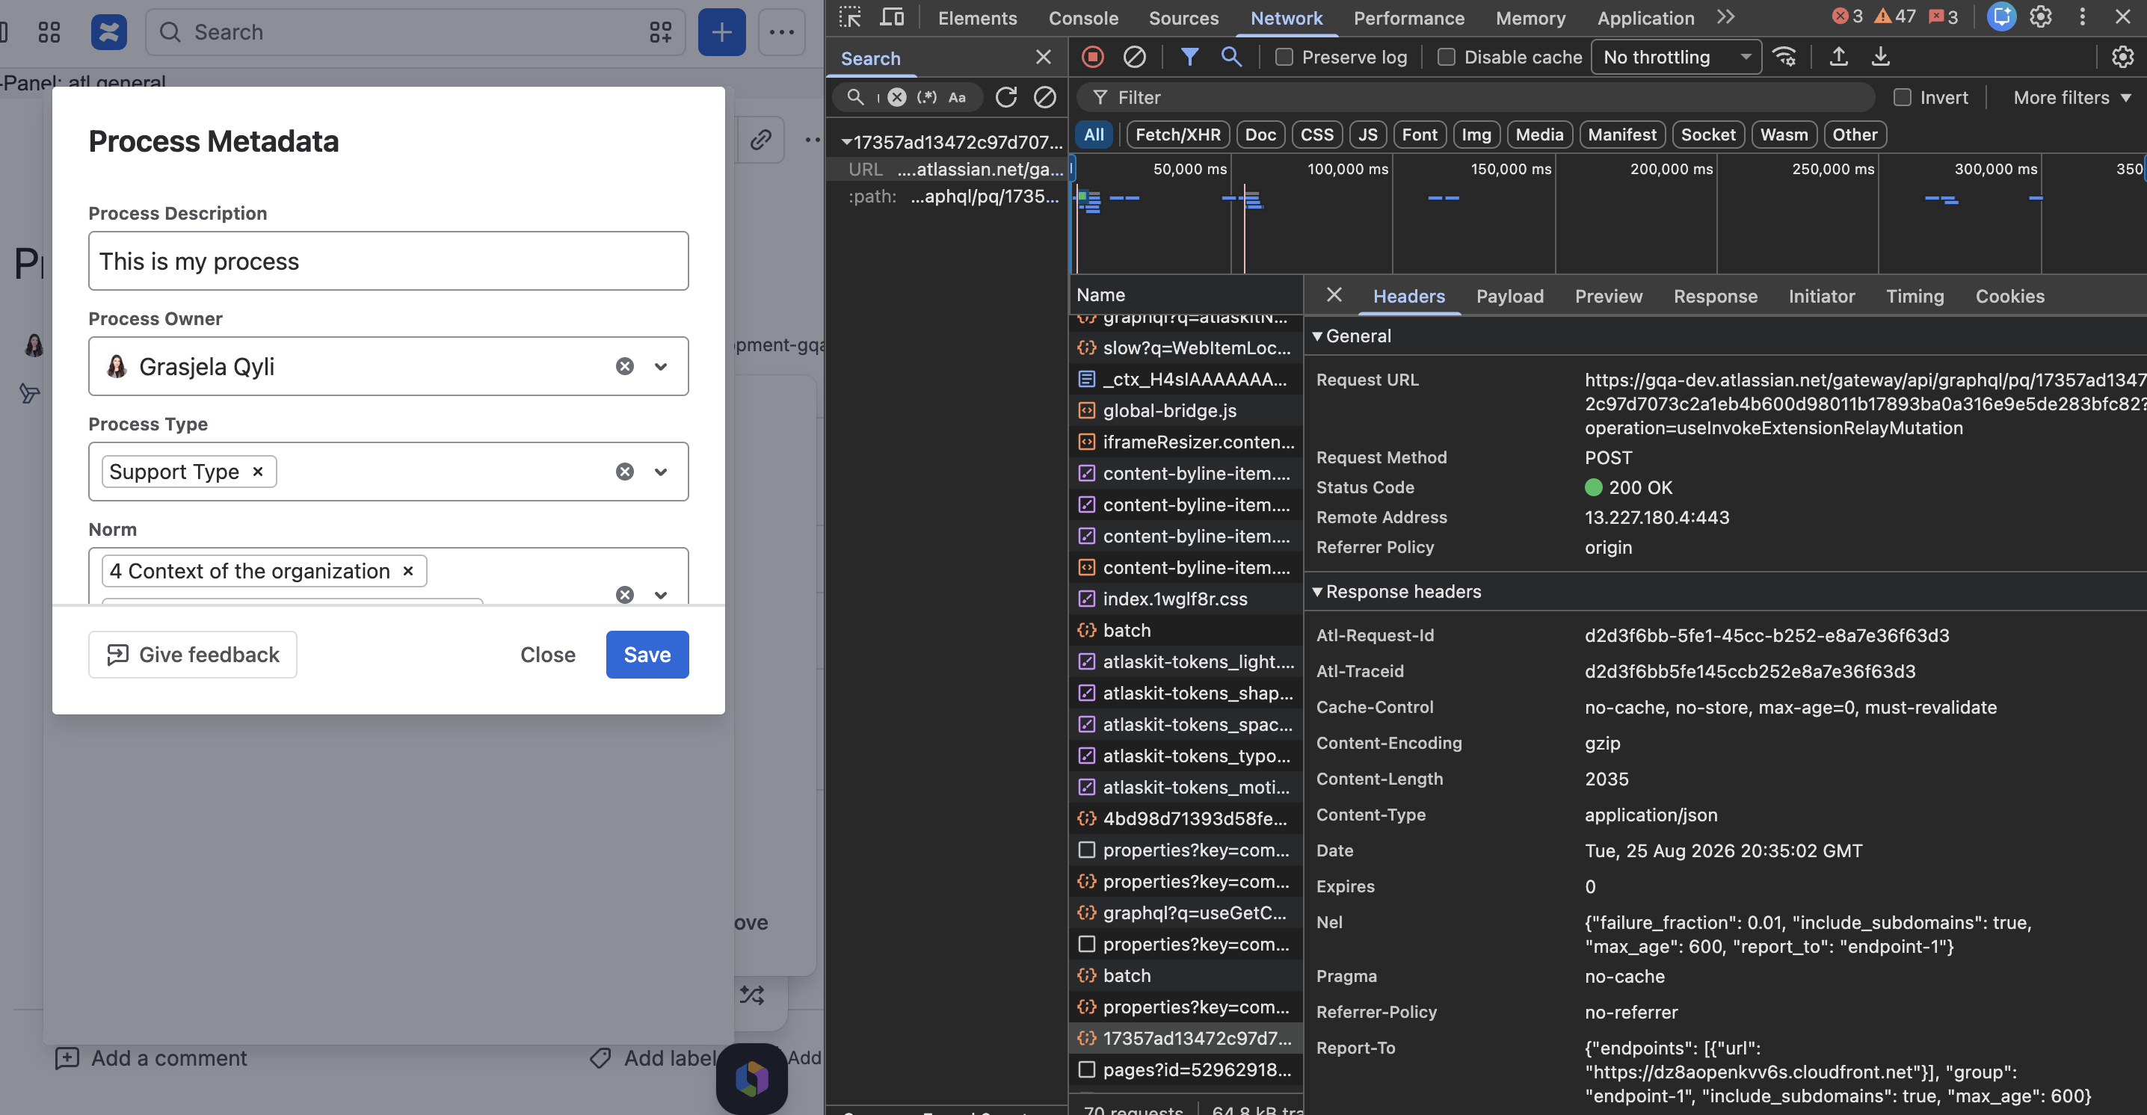Screen dimensions: 2147x1115
Task: Toggle the device toolbar icon in DevTools
Action: (892, 17)
